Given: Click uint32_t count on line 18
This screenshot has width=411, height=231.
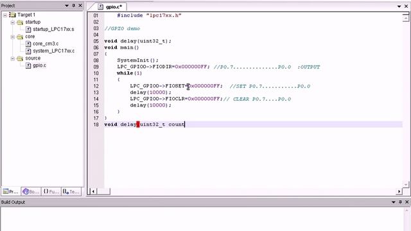Looking at the screenshot, I should [162, 124].
